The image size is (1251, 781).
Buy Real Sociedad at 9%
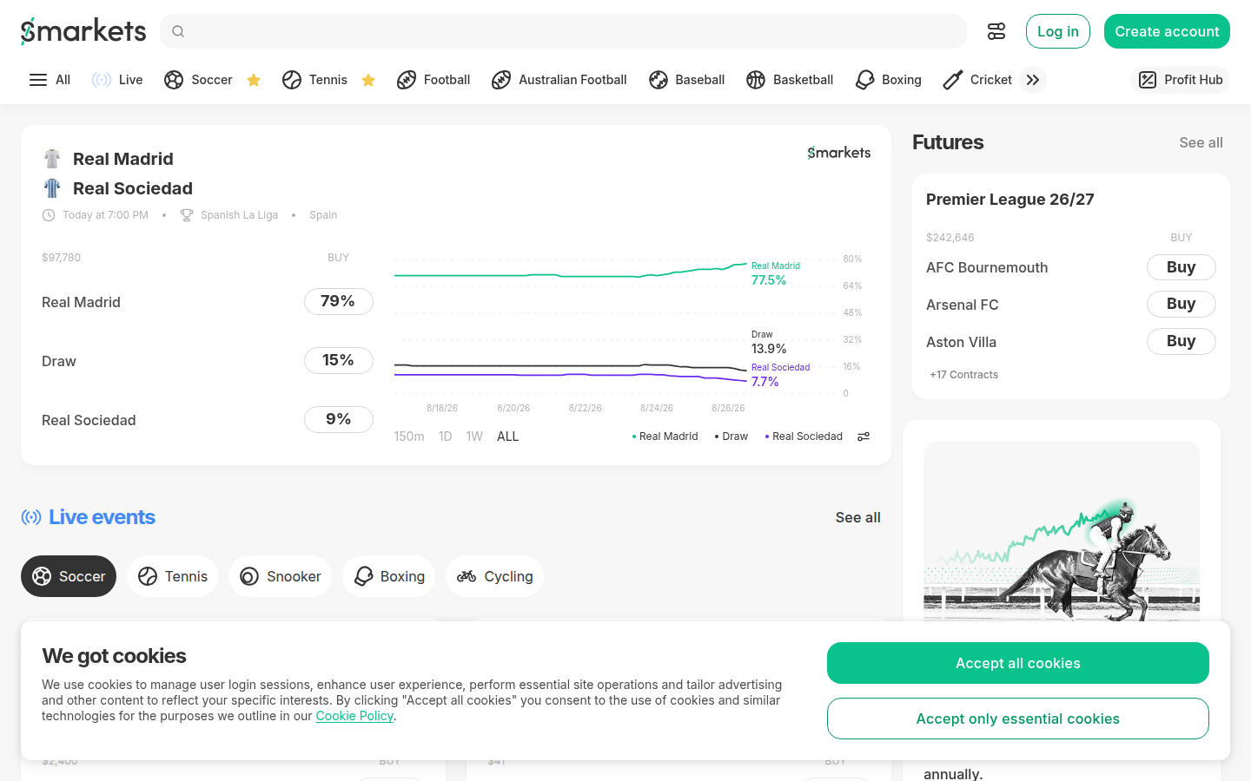click(339, 419)
